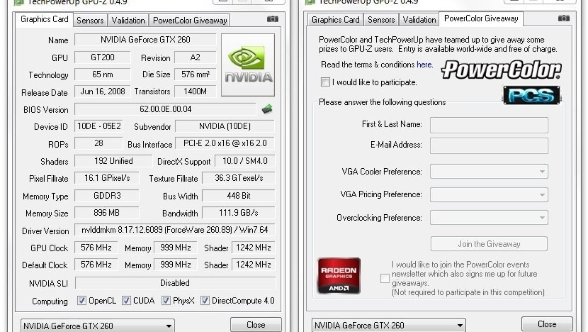Toggle the OpenCL checkbox

coord(82,301)
